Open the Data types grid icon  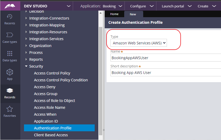pos(10,53)
